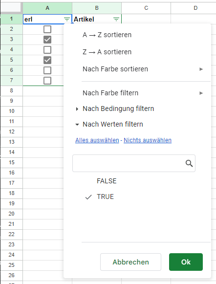
Task: Click the magnifier icon in the search box
Action: coord(189,163)
